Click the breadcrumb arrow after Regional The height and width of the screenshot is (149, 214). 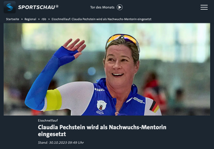(x=39, y=19)
